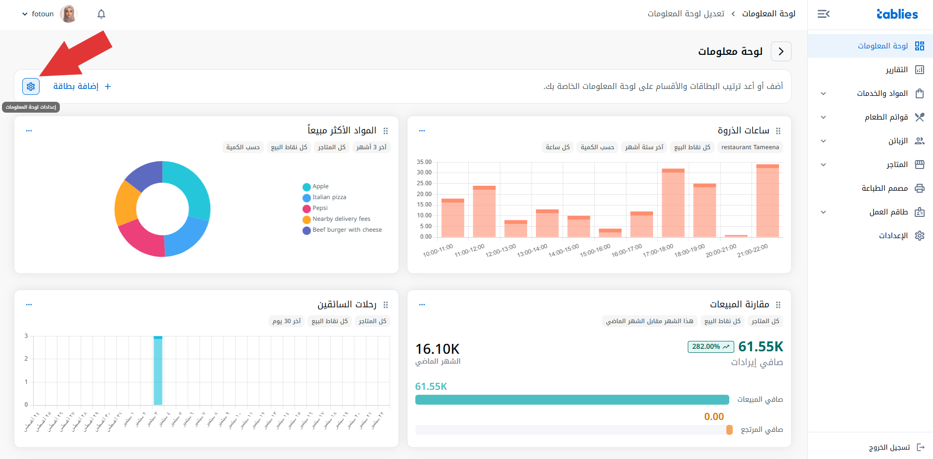This screenshot has height=459, width=933.
Task: Click the user avatar photo
Action: pyautogui.click(x=69, y=14)
